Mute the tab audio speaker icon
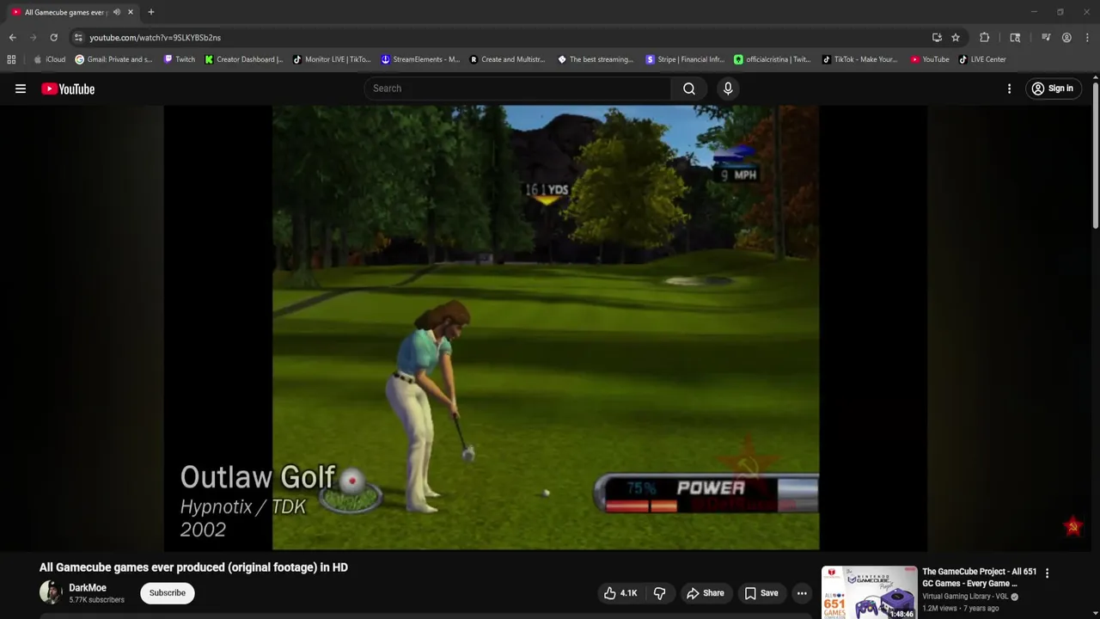1100x619 pixels. tap(117, 12)
